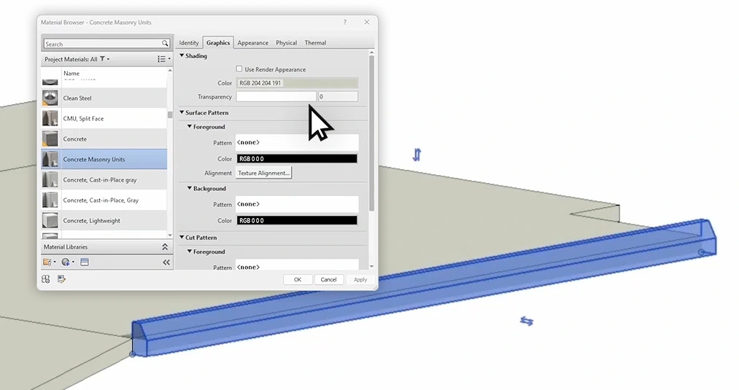Collapse the left pane with double-left arrows

pos(166,262)
